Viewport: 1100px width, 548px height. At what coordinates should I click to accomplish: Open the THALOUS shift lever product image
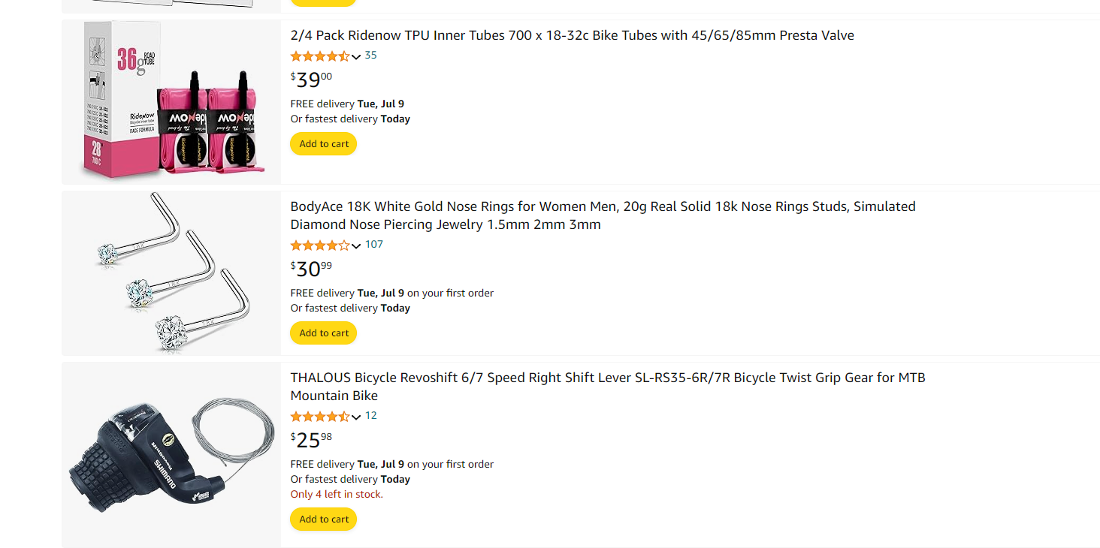(171, 454)
